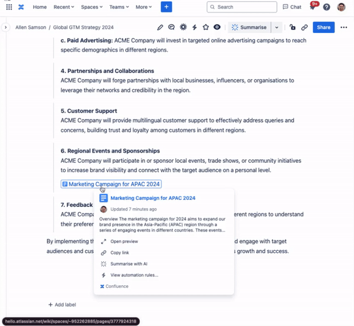Viewport: 354px width, 326px height.
Task: Click the sunburst icon next to comments
Action: coord(183,27)
